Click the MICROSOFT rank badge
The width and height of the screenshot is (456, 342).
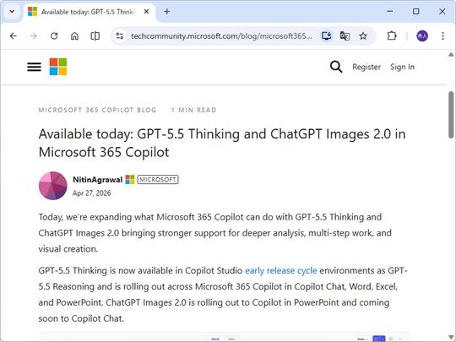point(158,180)
